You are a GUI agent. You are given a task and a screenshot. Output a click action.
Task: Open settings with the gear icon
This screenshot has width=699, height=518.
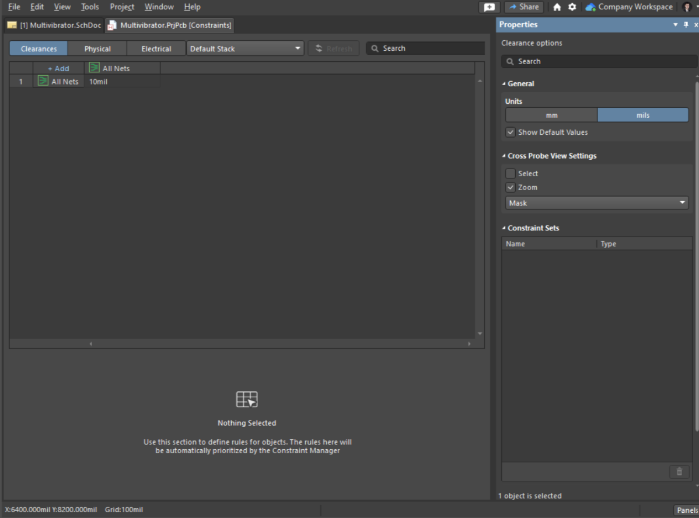(x=572, y=7)
